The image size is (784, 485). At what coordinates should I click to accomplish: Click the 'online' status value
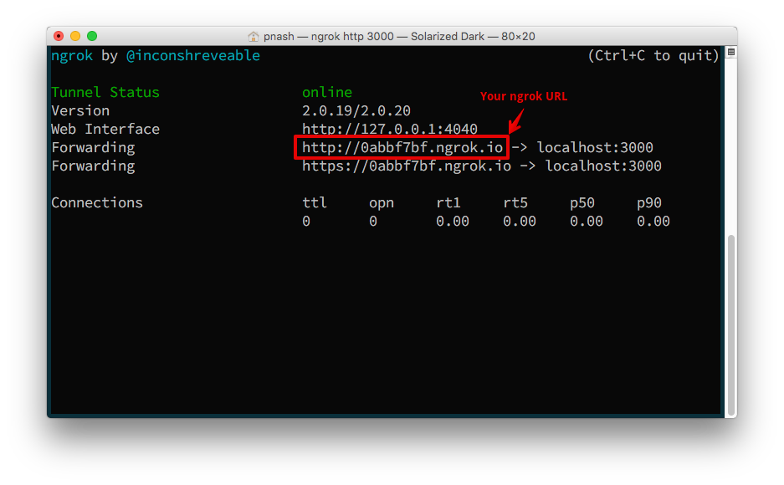[327, 93]
